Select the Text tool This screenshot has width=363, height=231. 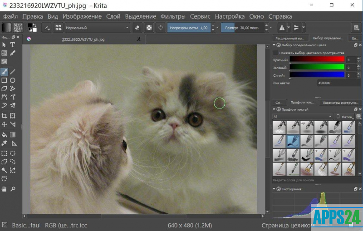pos(13,44)
